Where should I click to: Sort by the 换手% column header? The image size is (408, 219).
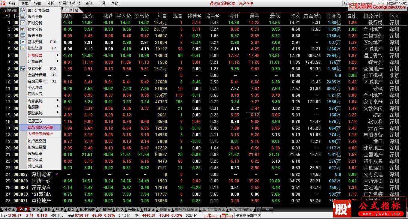(212, 16)
